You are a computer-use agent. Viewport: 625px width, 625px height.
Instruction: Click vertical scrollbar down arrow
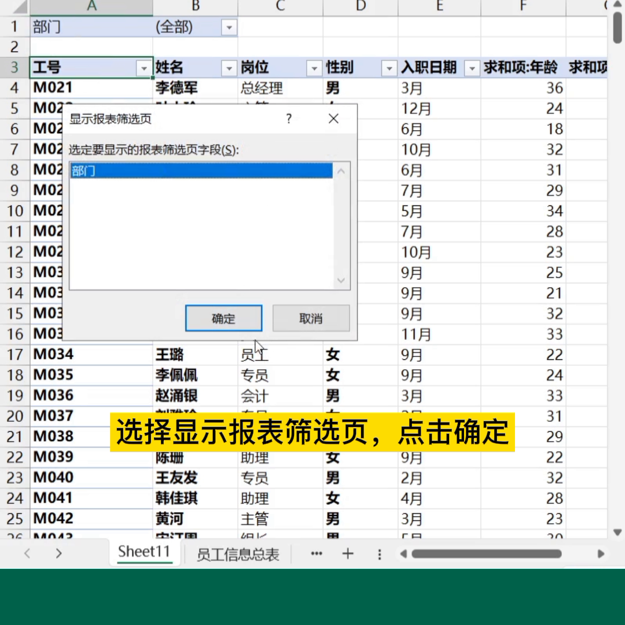(x=617, y=532)
